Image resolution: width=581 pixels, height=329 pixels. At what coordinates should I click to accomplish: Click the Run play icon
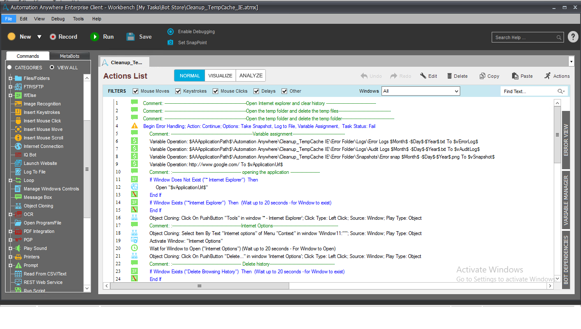94,37
